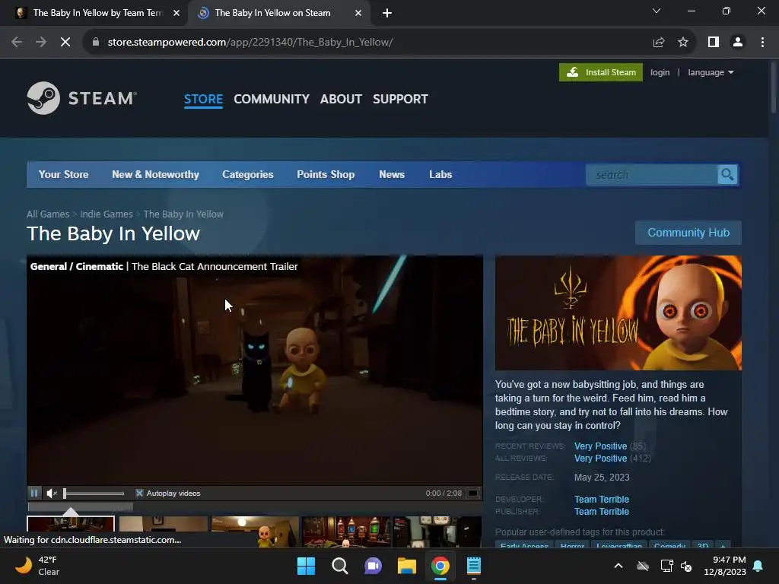Open the Team Terrible publisher link

tap(602, 512)
